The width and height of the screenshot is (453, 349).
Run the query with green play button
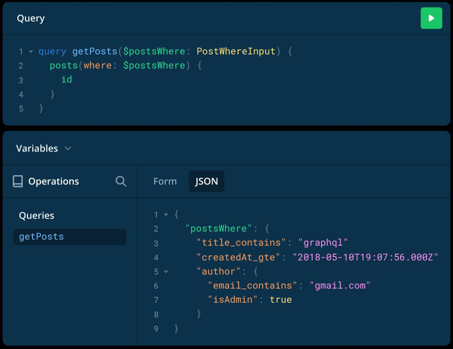(x=431, y=18)
